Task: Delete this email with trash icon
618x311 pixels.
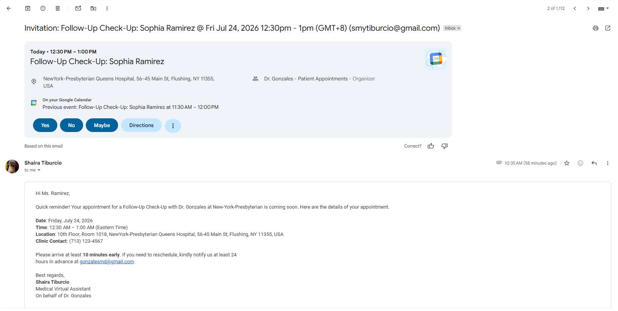Action: [58, 8]
